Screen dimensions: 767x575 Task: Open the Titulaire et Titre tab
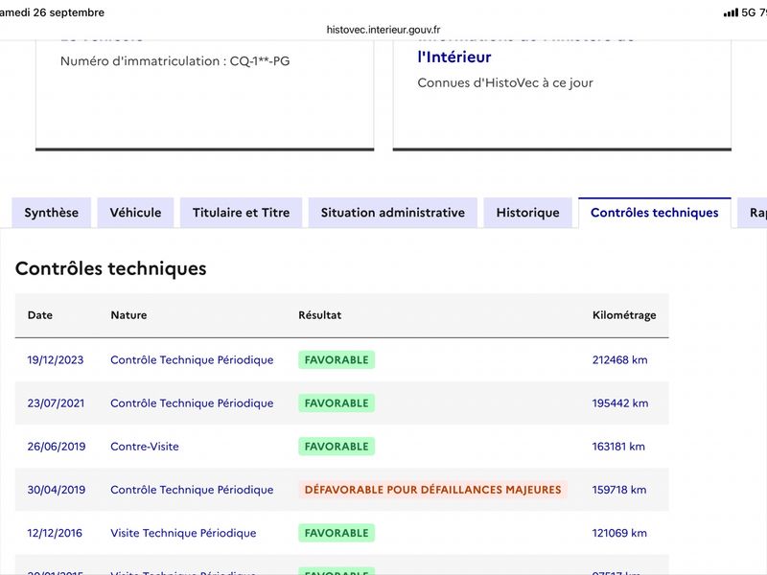pyautogui.click(x=242, y=213)
